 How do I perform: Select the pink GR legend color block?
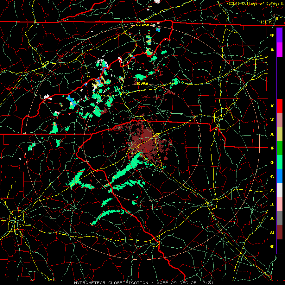point(280,120)
